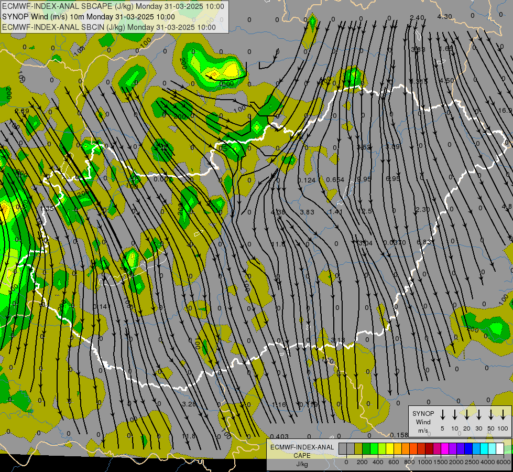Click the 1.41 value on the map
The image size is (513, 472).
tap(336, 212)
